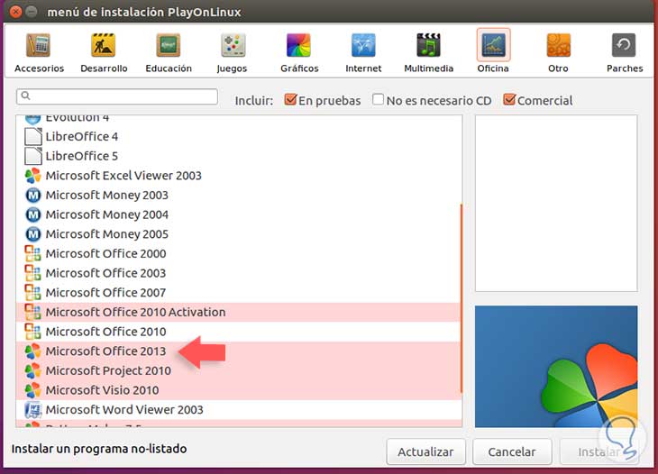Click the Microsoft Visio 2010 icon
Viewport: 658px width, 474px height.
coord(32,390)
